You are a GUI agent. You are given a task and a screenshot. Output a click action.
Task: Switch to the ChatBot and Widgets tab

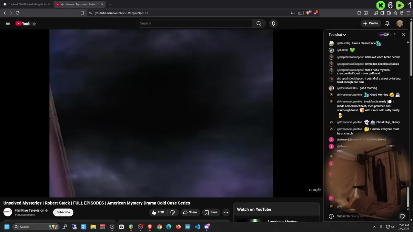pyautogui.click(x=26, y=4)
